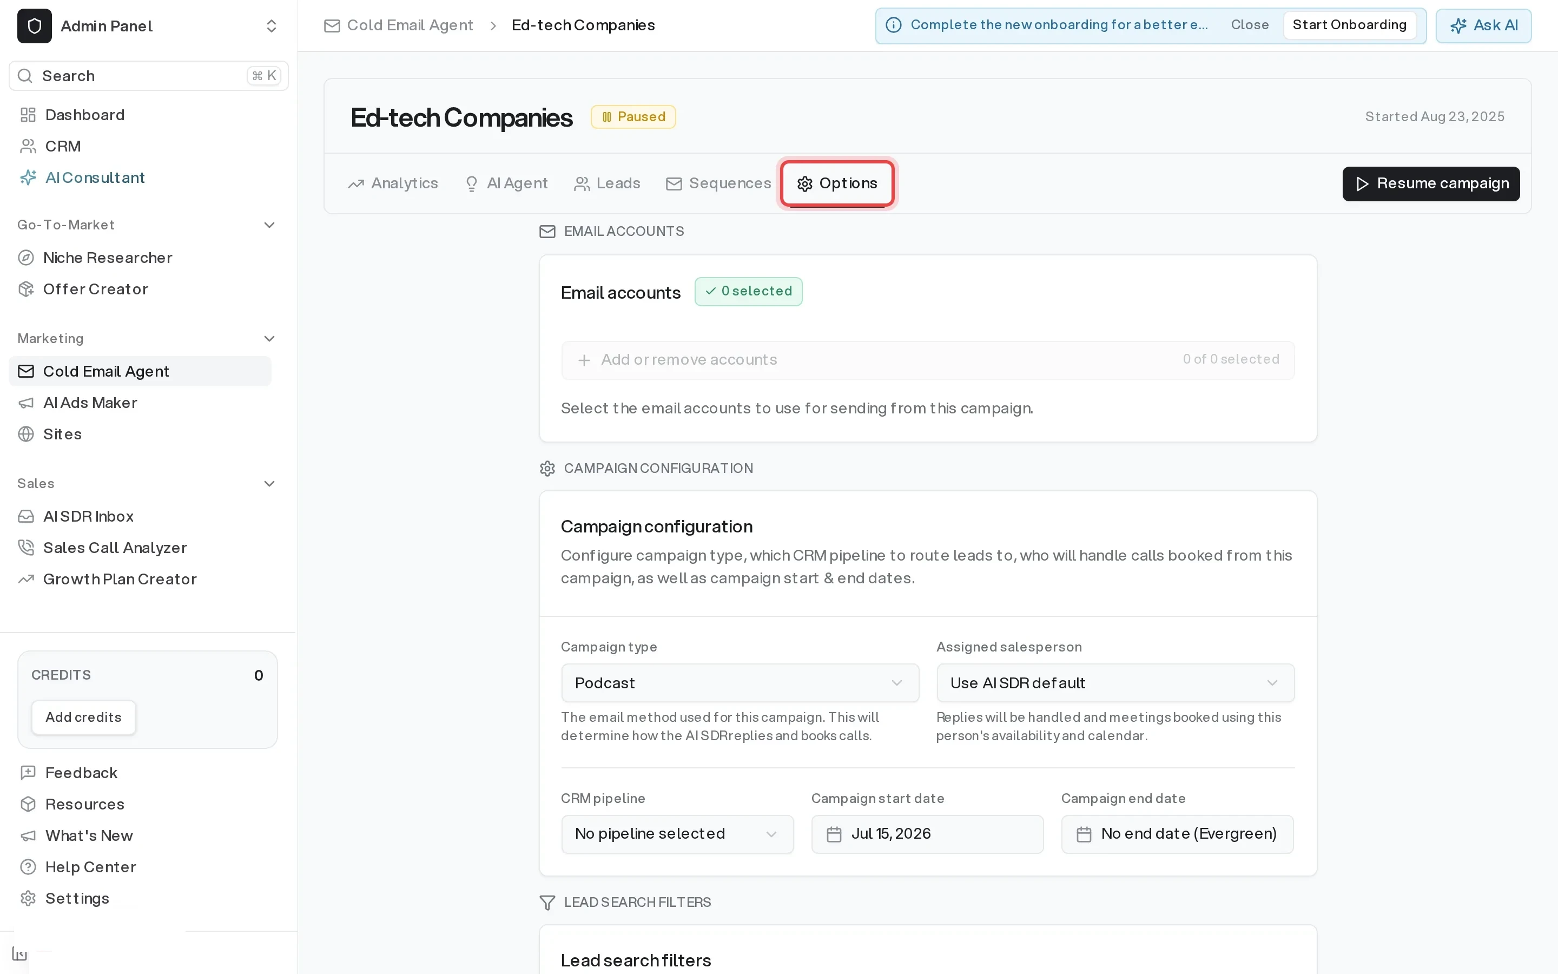Click the Offer Creator box icon

tap(26, 289)
